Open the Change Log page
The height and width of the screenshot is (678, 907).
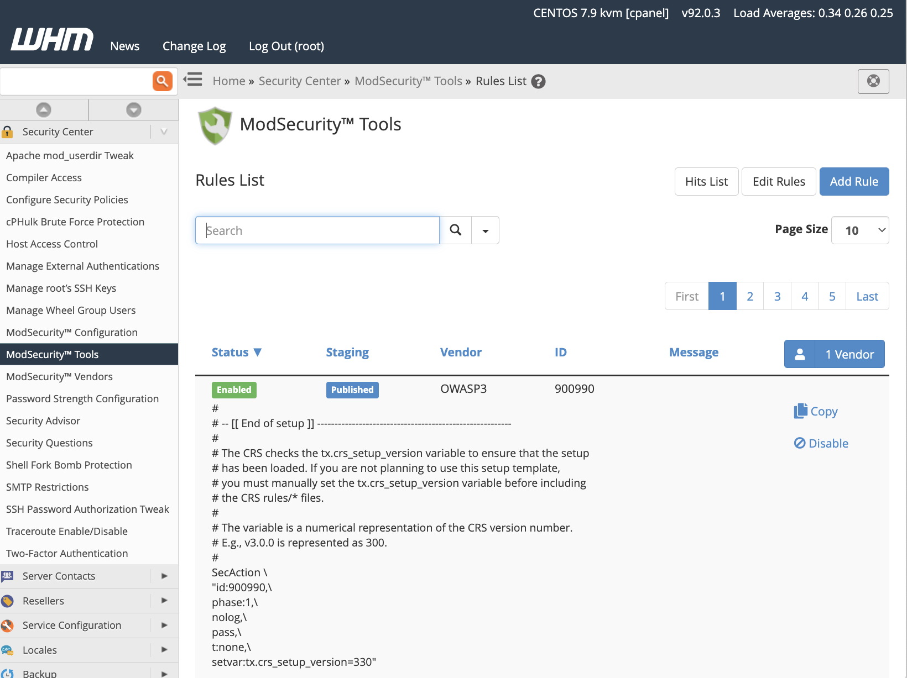coord(194,46)
